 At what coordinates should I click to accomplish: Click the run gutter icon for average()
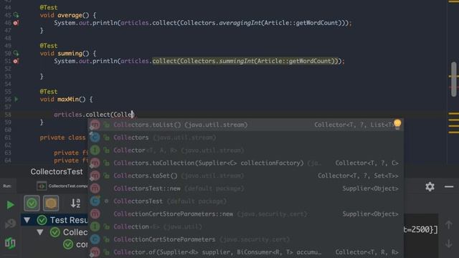(16, 15)
